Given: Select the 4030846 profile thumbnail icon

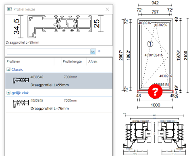Looking at the screenshot, I should 21,80.
